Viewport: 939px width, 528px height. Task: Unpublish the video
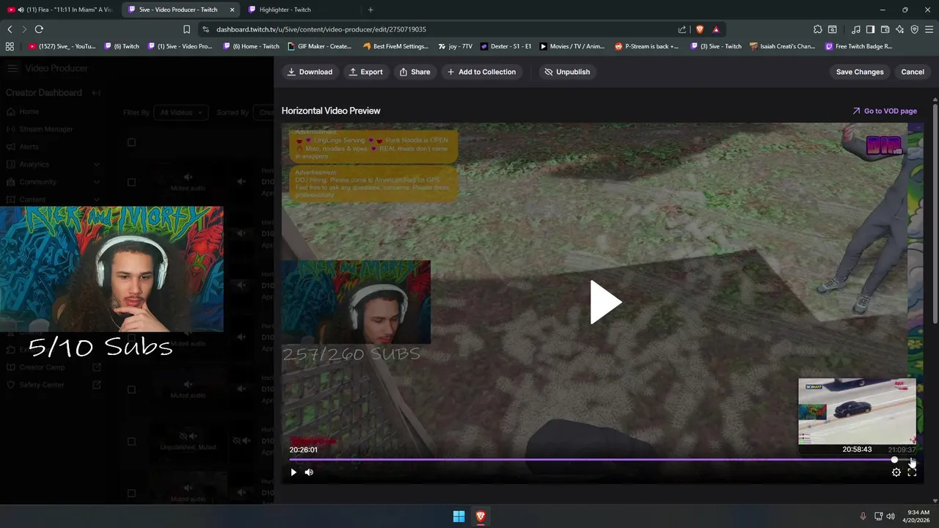click(x=567, y=72)
